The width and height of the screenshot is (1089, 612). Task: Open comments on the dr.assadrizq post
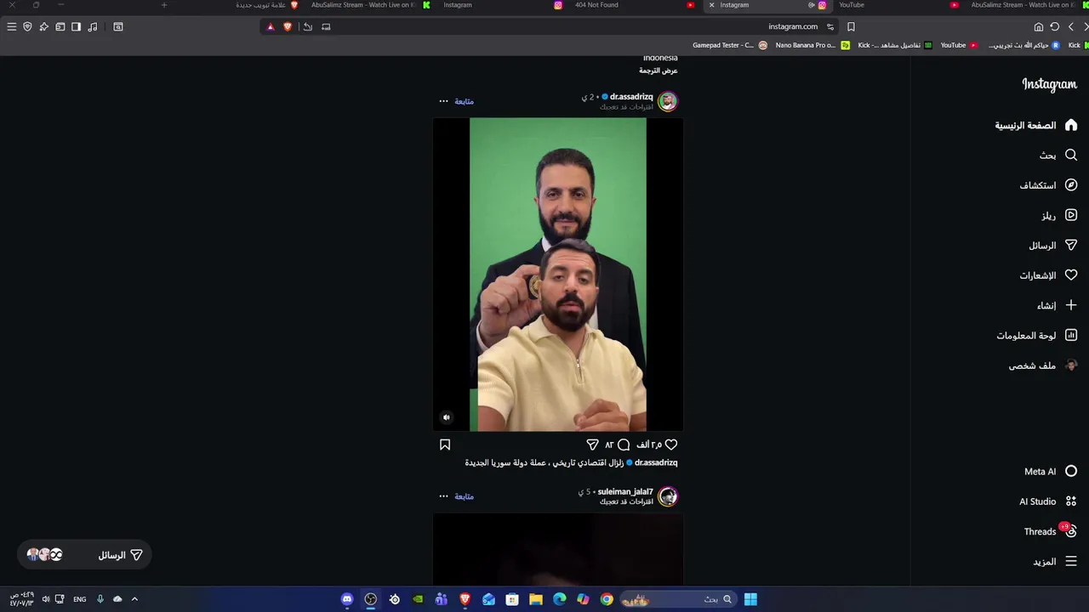[x=624, y=445]
